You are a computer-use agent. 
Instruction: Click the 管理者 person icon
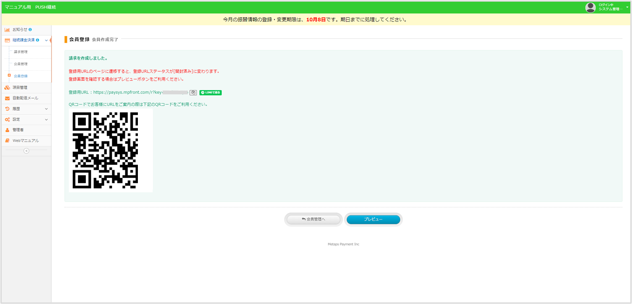pyautogui.click(x=7, y=130)
